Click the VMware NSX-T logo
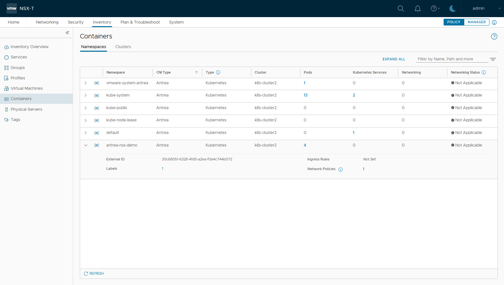Image resolution: width=504 pixels, height=285 pixels. tap(12, 8)
